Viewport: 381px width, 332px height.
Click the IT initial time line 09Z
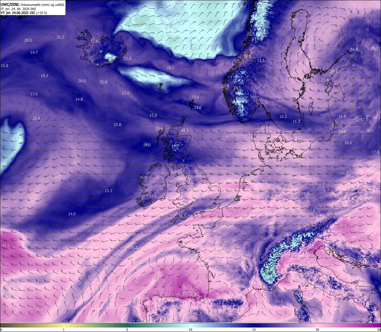[x=18, y=9]
